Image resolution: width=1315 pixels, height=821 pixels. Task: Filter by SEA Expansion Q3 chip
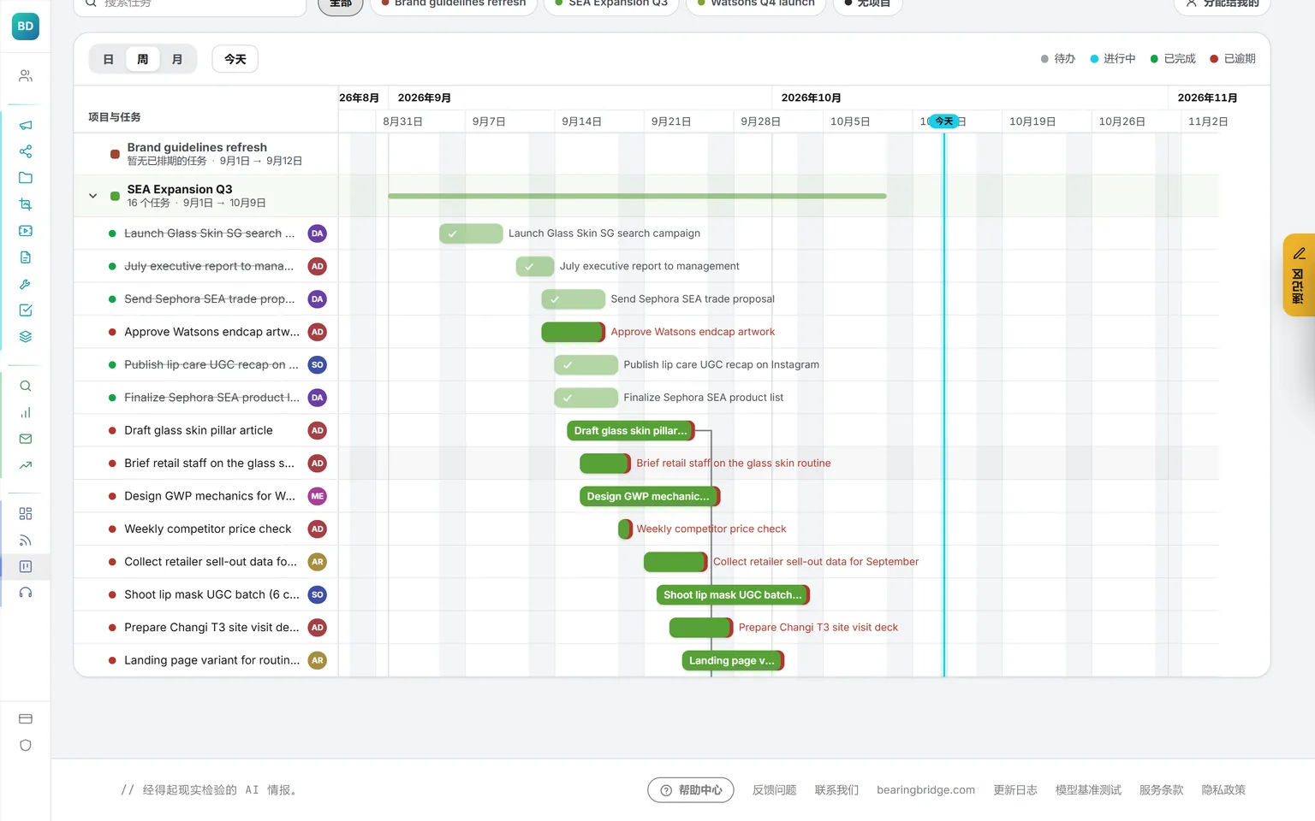click(611, 4)
